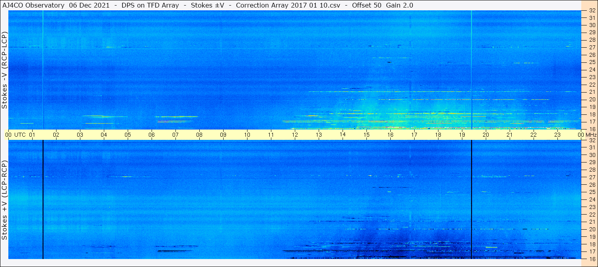Click the 20 MHz tick on lower scale

(592, 229)
